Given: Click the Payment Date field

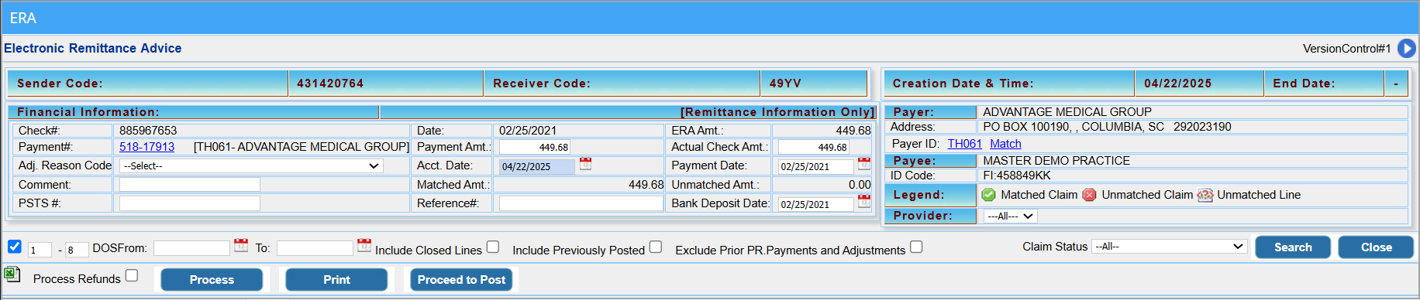Looking at the screenshot, I should [816, 166].
